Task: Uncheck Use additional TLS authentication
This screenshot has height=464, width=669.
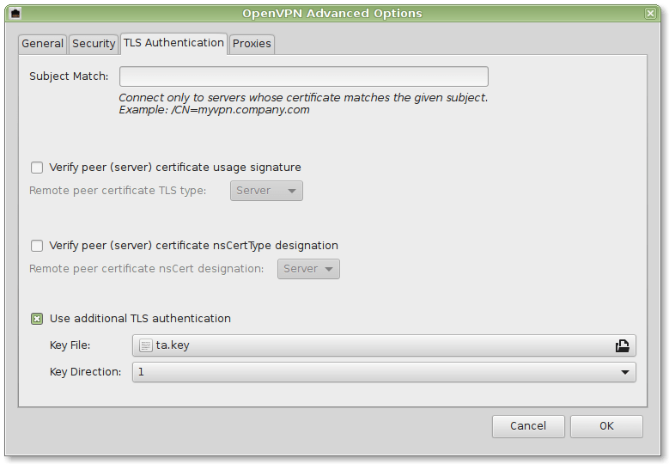Action: (x=37, y=319)
